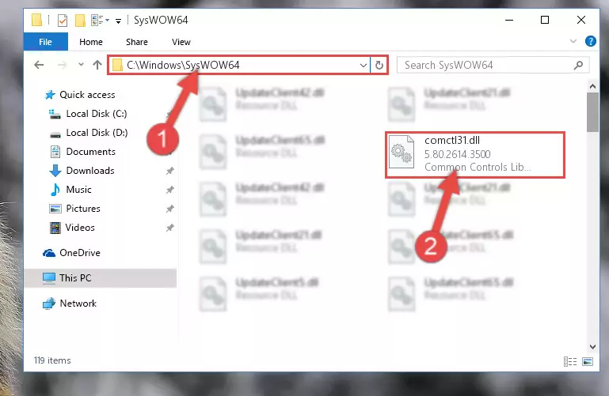Open the Recent locations dropdown arrow

coord(81,64)
